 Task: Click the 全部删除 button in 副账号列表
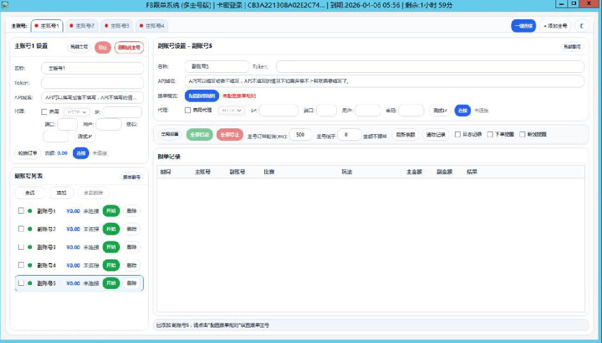pyautogui.click(x=93, y=193)
